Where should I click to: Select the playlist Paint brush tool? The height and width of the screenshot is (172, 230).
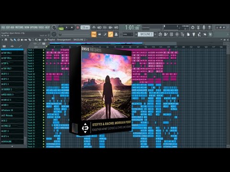pyautogui.click(x=15, y=40)
